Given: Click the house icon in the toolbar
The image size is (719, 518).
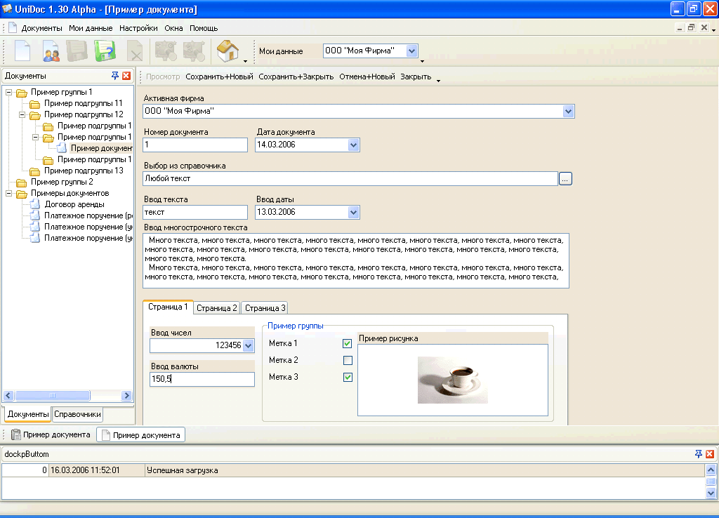Looking at the screenshot, I should tap(227, 51).
